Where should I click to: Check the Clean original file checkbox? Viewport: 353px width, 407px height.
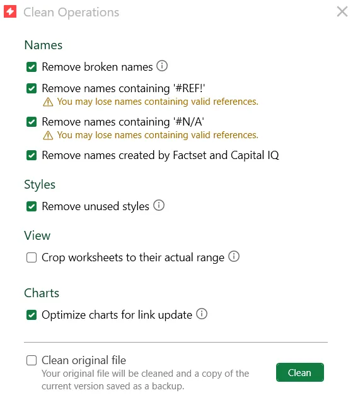tap(32, 360)
